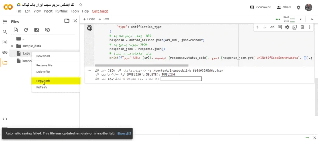The width and height of the screenshot is (318, 141).
Task: Open the View menu
Action: [x=37, y=11]
